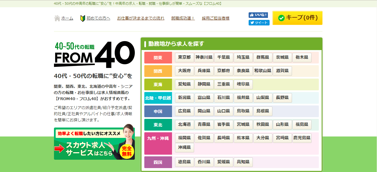Select the 沖縄県 button
This screenshot has height=172, width=377.
click(185, 147)
